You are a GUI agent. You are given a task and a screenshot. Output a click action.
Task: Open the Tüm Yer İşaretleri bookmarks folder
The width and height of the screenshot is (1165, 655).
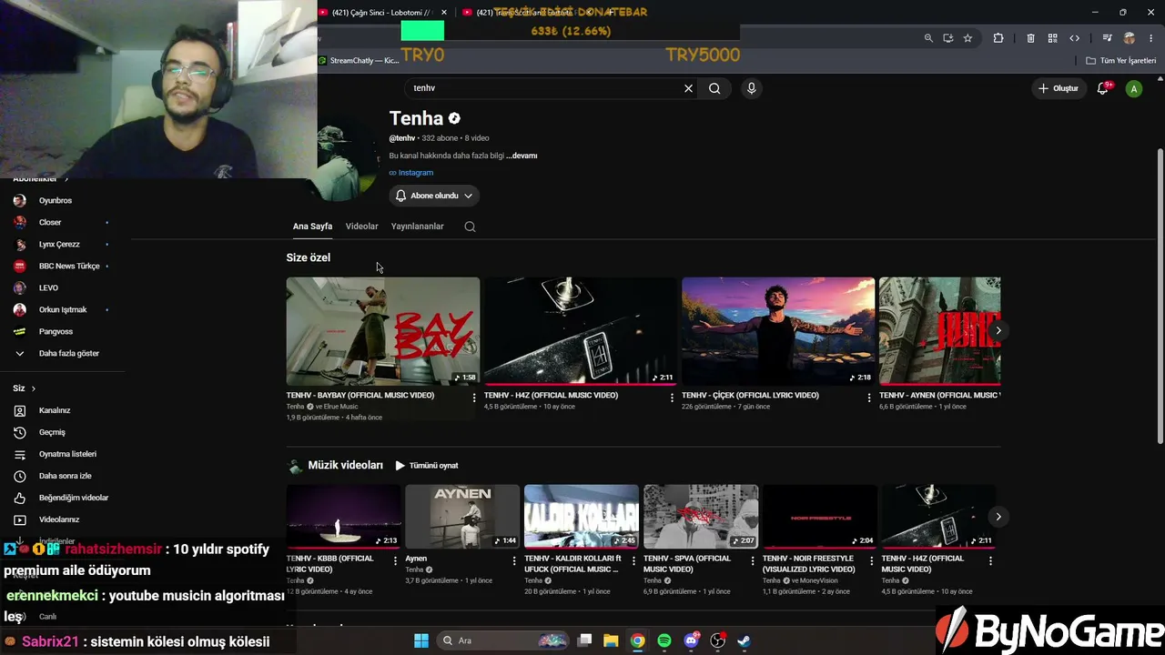tap(1121, 61)
